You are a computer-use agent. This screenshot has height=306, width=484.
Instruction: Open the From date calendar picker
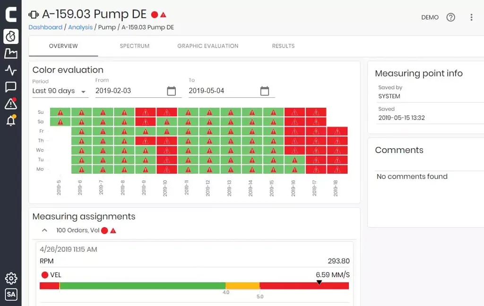(x=171, y=91)
